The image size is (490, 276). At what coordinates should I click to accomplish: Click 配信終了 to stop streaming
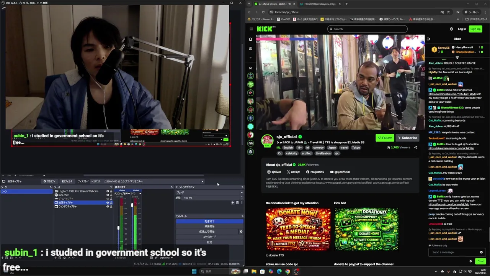(209, 221)
